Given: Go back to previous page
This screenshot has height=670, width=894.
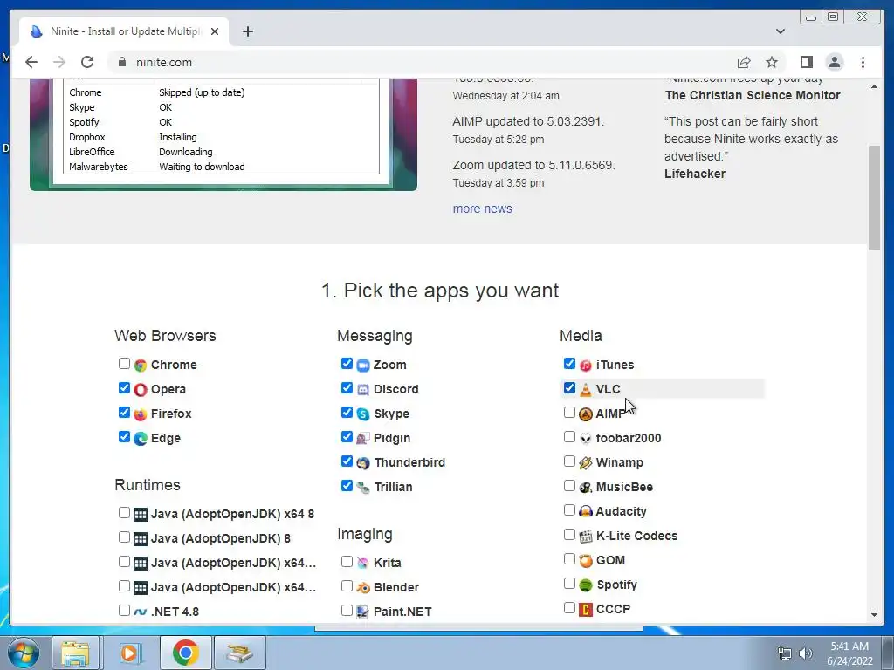Looking at the screenshot, I should coord(31,62).
